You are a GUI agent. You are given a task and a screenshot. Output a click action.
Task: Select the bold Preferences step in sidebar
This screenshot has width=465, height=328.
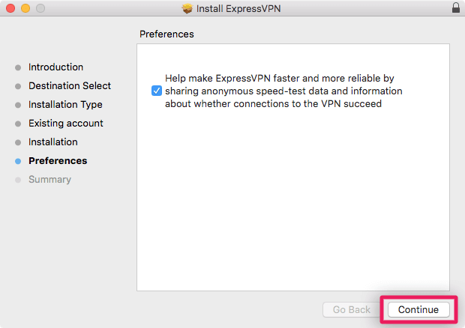(58, 161)
